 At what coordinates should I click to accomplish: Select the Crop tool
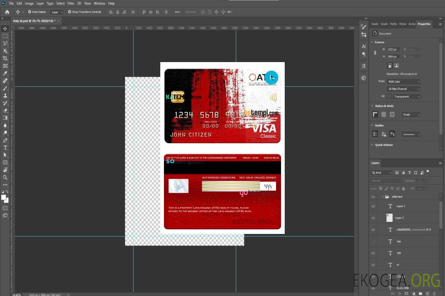point(5,58)
